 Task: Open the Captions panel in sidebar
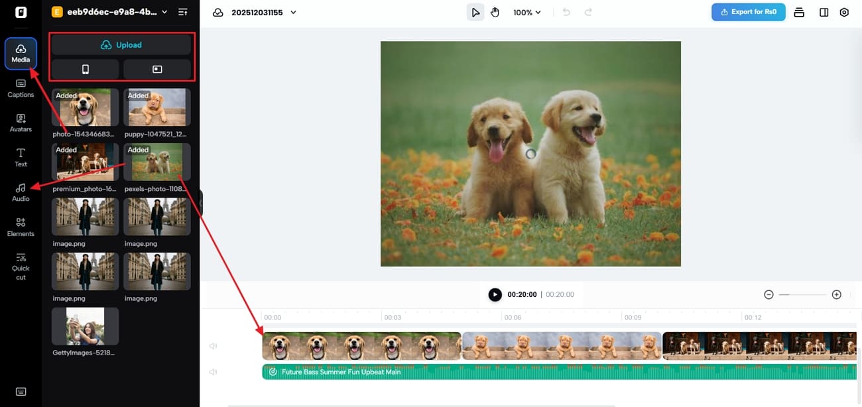click(21, 88)
